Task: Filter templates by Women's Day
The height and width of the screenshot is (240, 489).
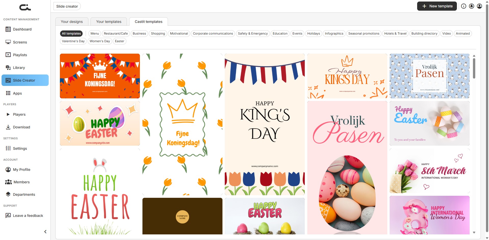Action: (x=100, y=41)
